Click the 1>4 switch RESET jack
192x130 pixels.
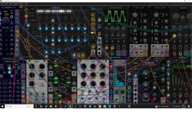tap(99, 27)
